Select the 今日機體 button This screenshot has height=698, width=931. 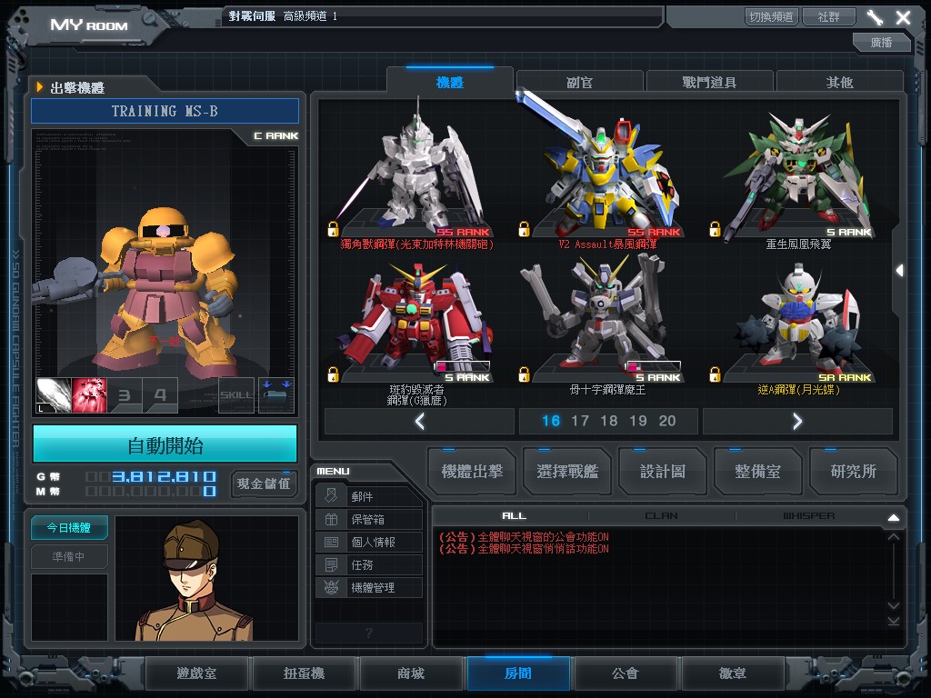(69, 528)
